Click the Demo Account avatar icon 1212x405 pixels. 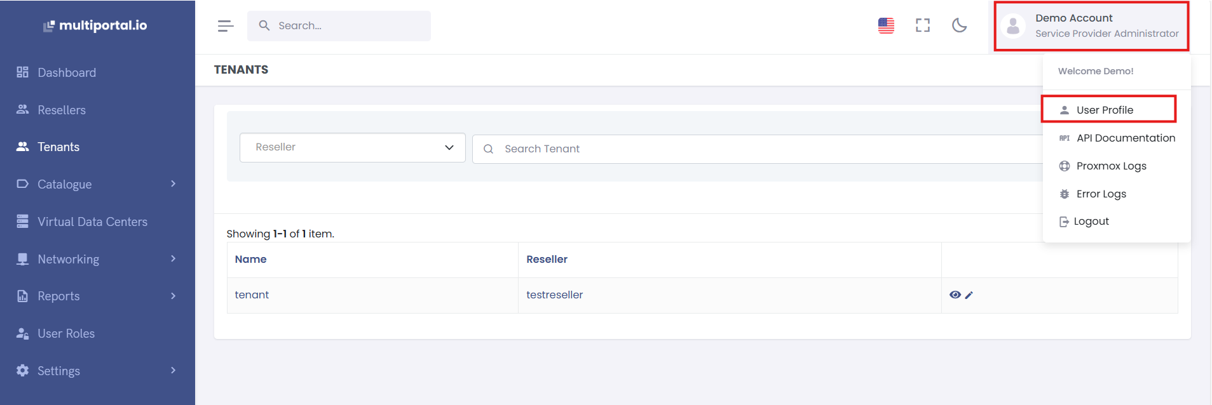[1013, 26]
